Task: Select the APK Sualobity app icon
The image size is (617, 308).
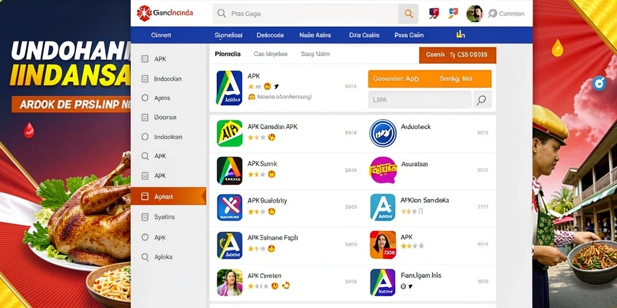Action: pos(230,208)
